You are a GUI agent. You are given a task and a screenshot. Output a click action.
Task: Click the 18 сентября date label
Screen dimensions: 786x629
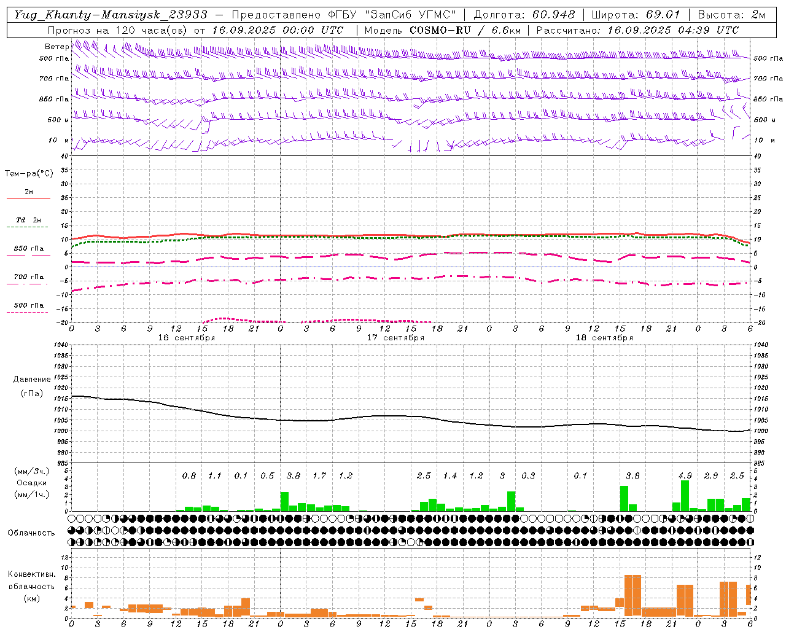(604, 338)
